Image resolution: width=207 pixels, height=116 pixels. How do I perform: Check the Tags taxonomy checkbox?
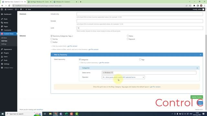point(140,59)
